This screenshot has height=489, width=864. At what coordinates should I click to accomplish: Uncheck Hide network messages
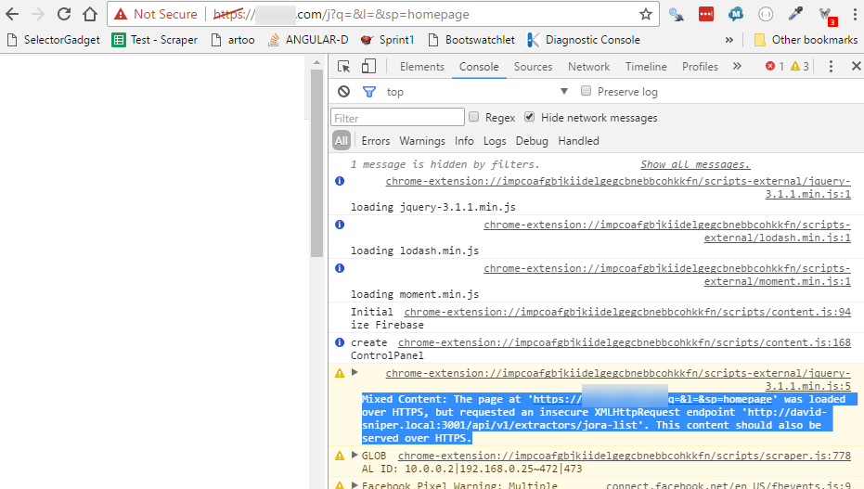click(x=530, y=117)
